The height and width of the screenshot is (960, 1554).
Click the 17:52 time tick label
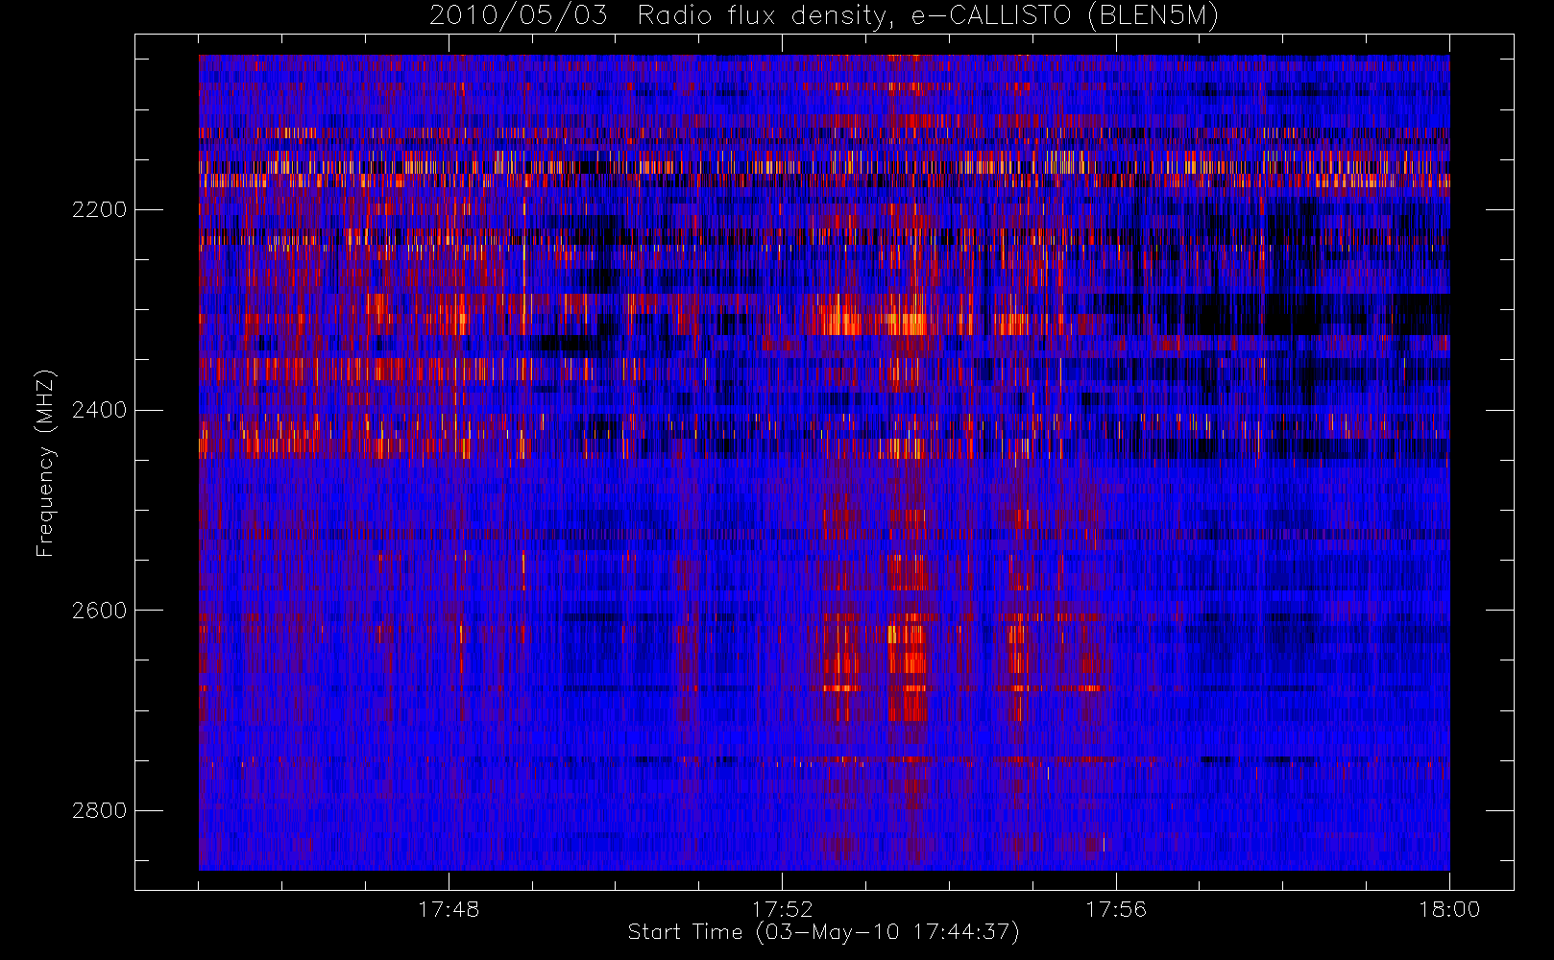click(782, 909)
